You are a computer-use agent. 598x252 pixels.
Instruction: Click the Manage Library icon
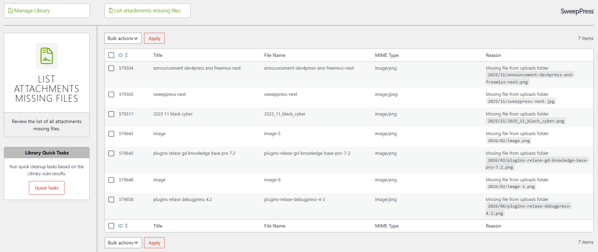tap(10, 11)
